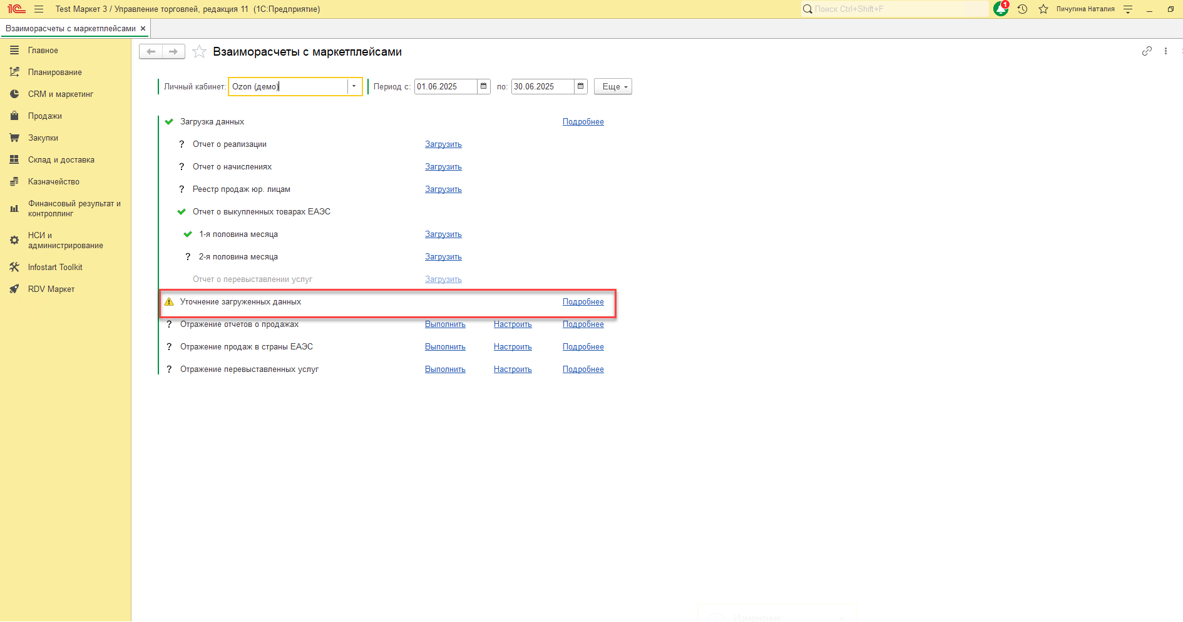Copy link using the chain icon
This screenshot has width=1183, height=622.
tap(1147, 51)
